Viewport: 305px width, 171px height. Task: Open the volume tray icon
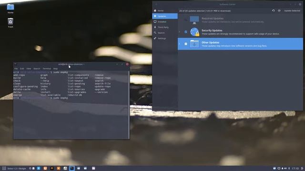(285, 168)
